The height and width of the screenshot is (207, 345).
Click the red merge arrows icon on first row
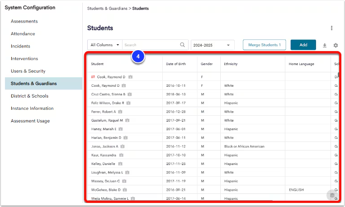(93, 77)
